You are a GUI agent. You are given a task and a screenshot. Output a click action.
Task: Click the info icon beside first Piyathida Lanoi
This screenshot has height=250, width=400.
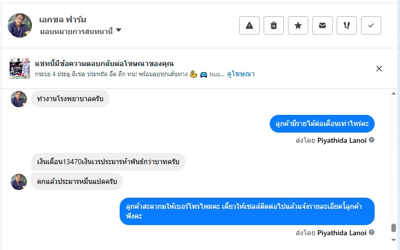(x=372, y=140)
